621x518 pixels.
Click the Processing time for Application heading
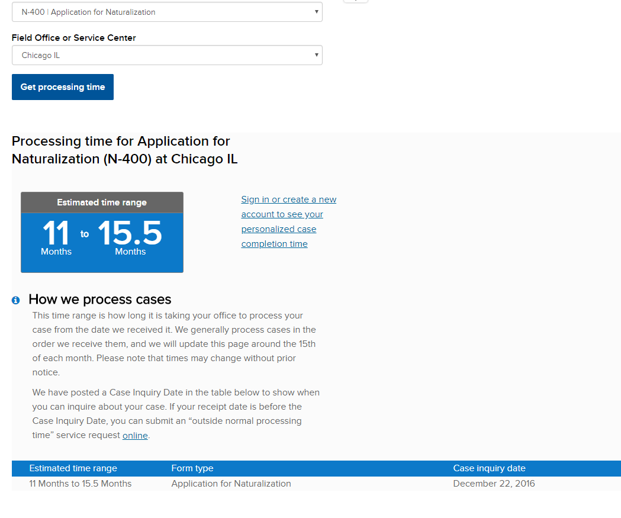click(125, 150)
